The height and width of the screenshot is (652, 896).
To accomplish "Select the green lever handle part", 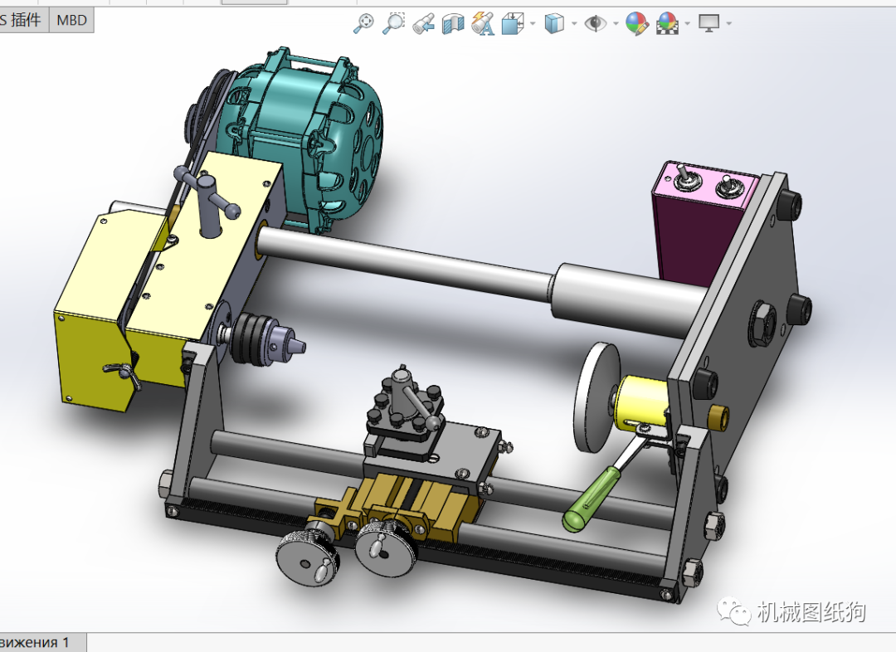I will [592, 500].
